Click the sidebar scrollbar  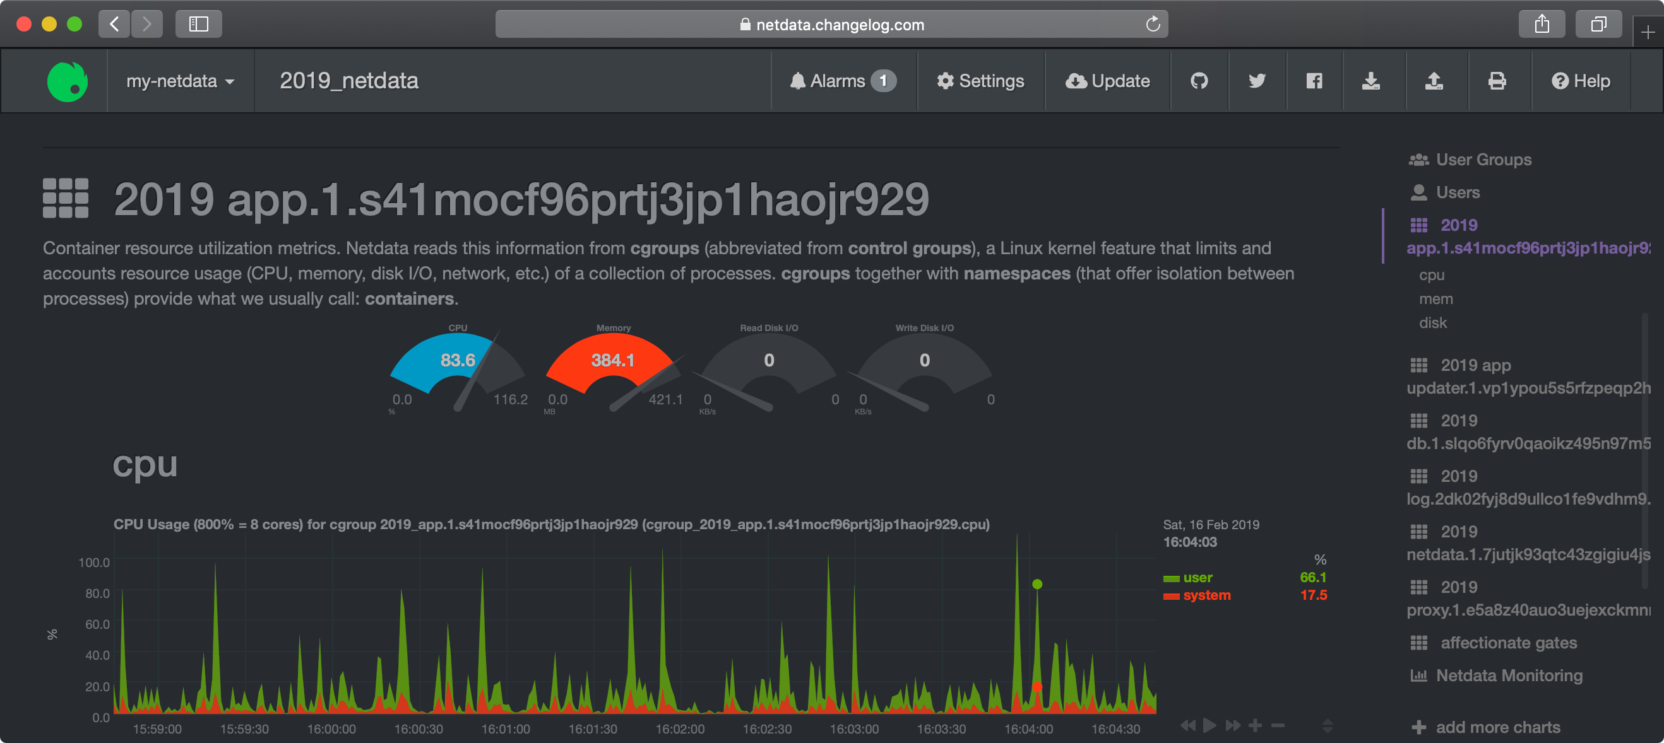1645,450
